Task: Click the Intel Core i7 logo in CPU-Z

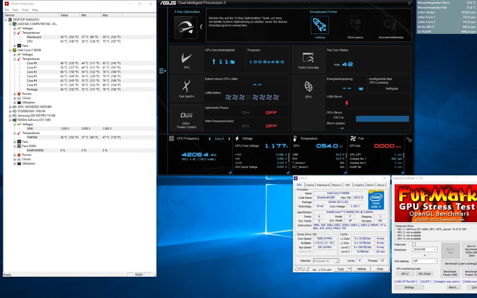Action: click(x=376, y=200)
